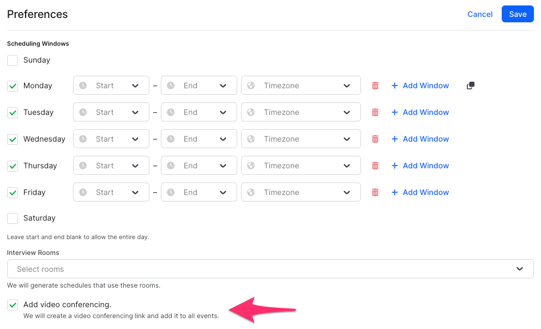The image size is (541, 329).
Task: Disable Add video conferencing checkbox
Action: [x=13, y=305]
